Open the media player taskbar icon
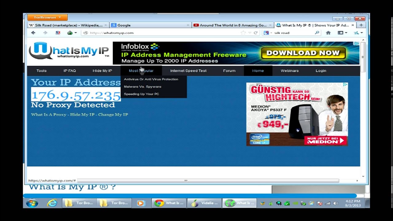Image resolution: width=393 pixels, height=221 pixels. tap(141, 203)
